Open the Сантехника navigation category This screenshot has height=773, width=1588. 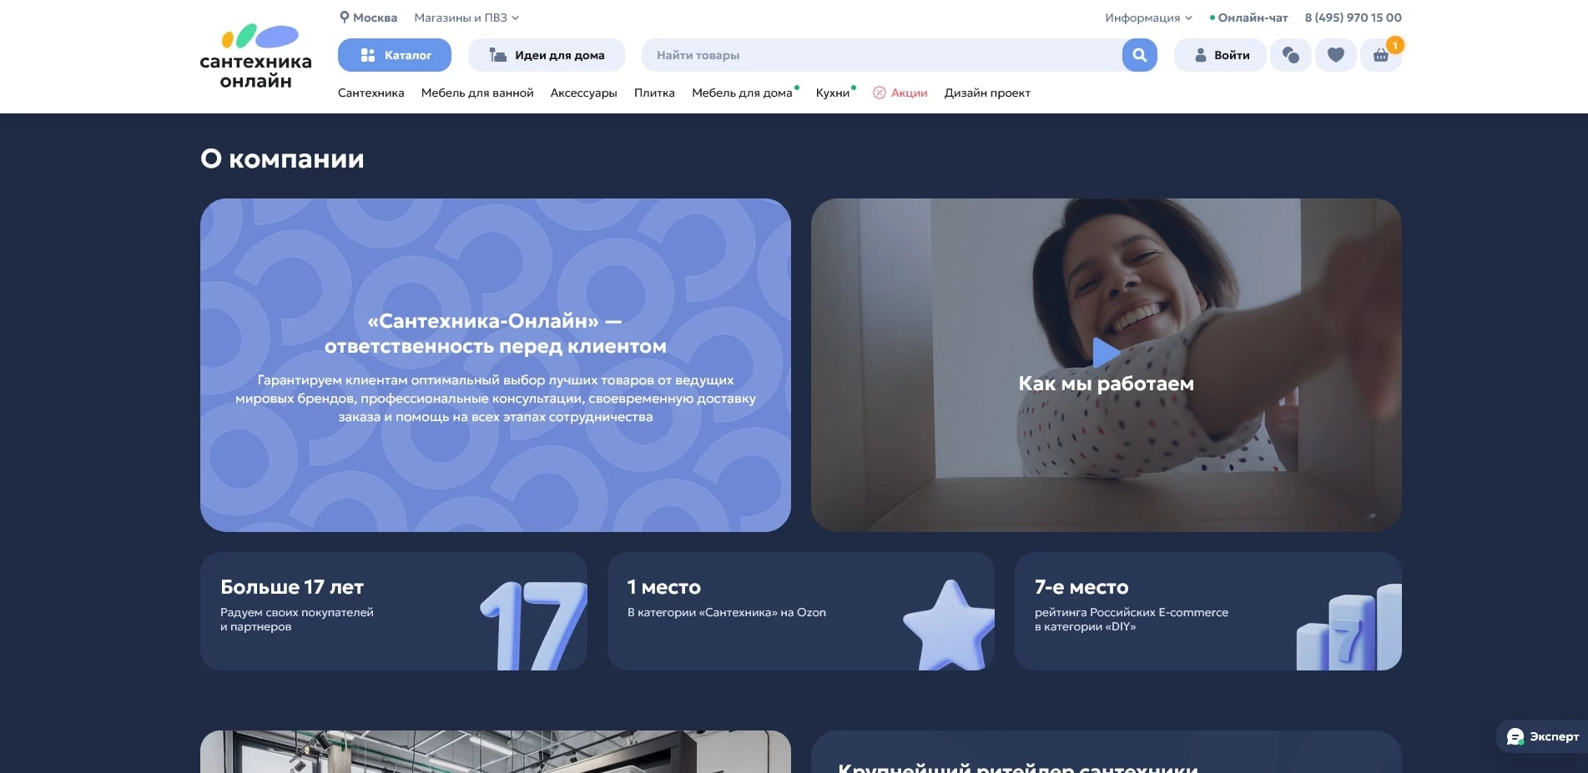370,93
